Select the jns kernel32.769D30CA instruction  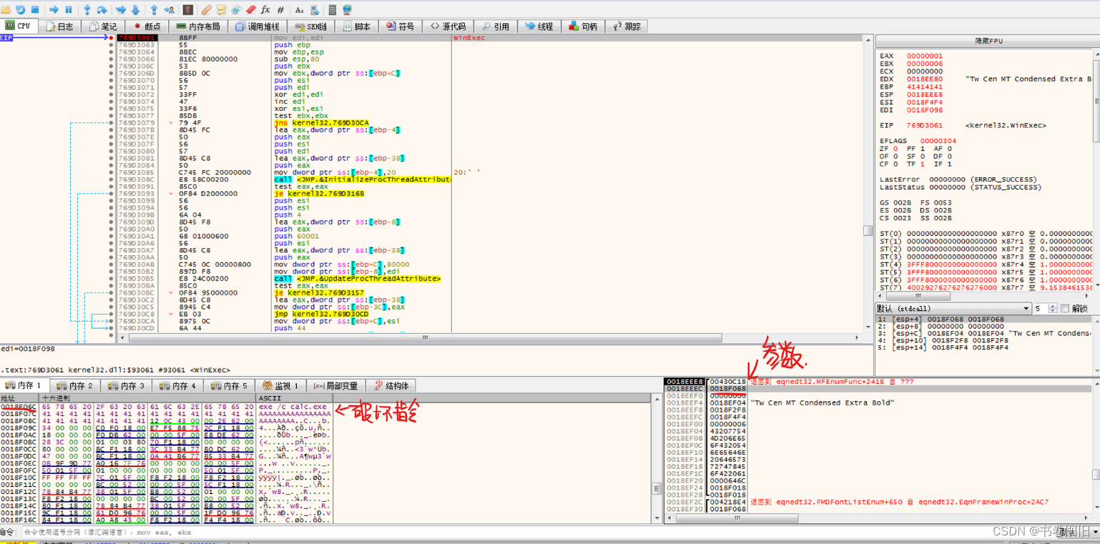point(321,122)
